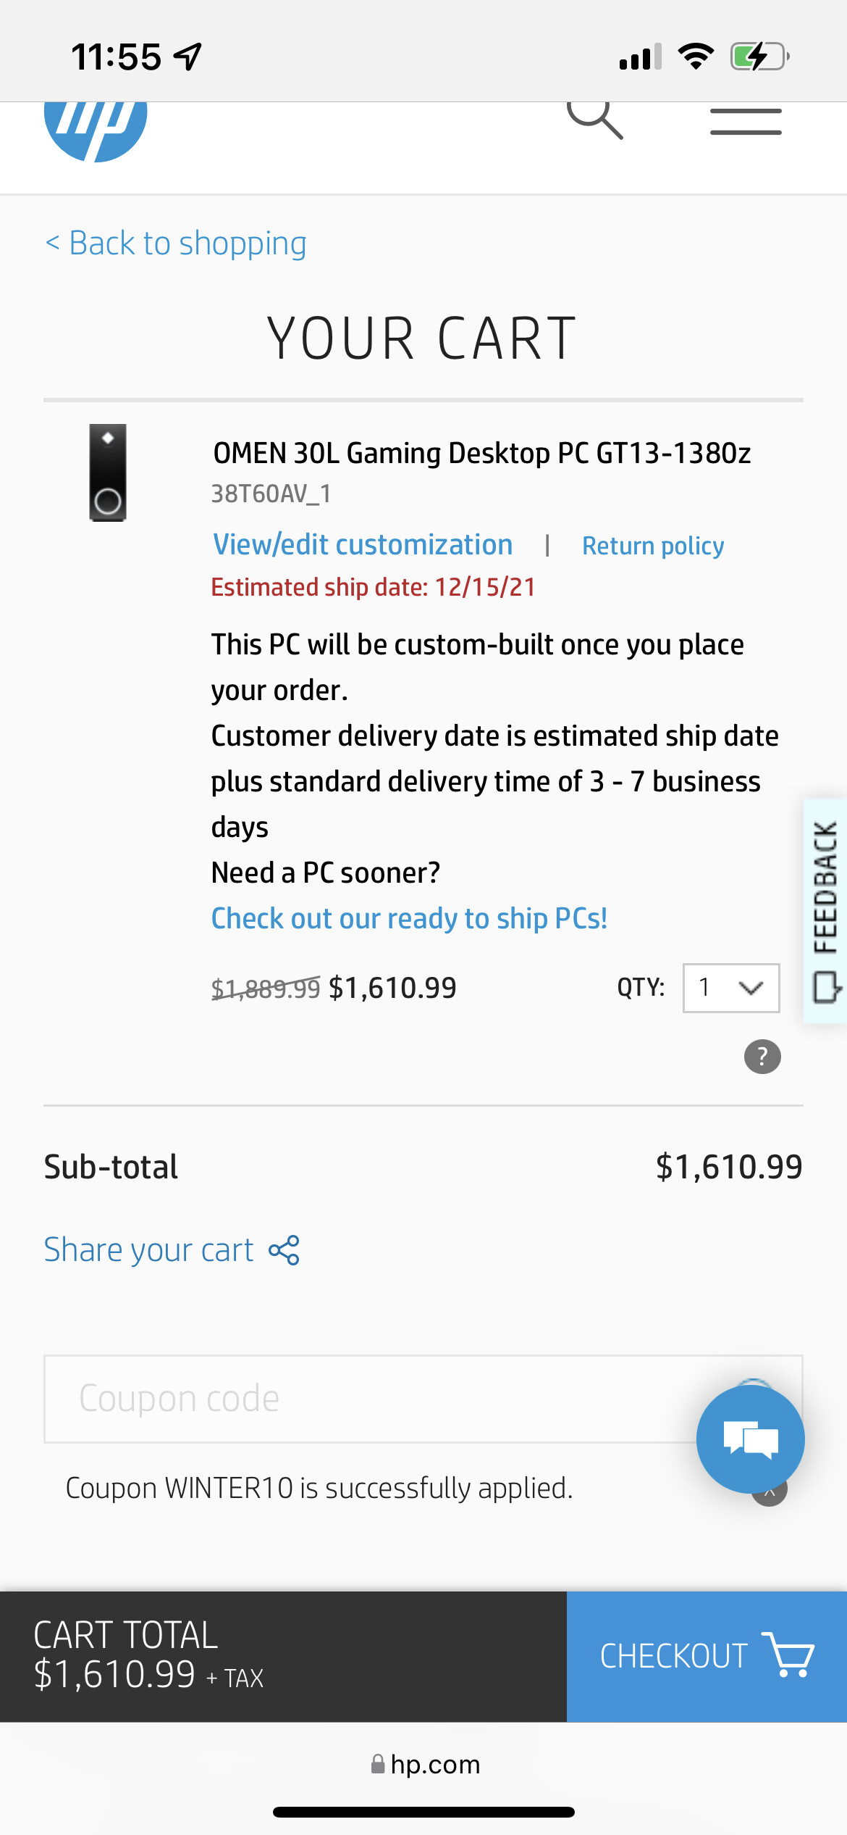Open the live chat bubble

click(x=750, y=1439)
